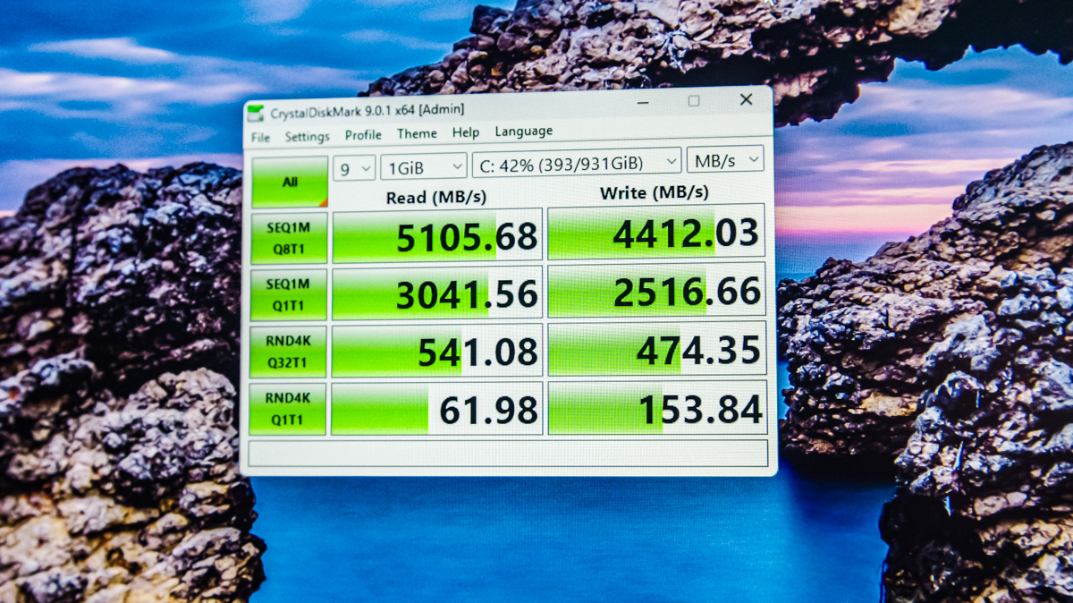The height and width of the screenshot is (603, 1073).
Task: Run the SEQ1M Q1T1 test
Action: click(289, 293)
